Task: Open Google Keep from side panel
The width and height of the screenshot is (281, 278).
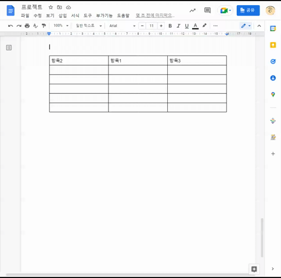Action: pyautogui.click(x=273, y=45)
